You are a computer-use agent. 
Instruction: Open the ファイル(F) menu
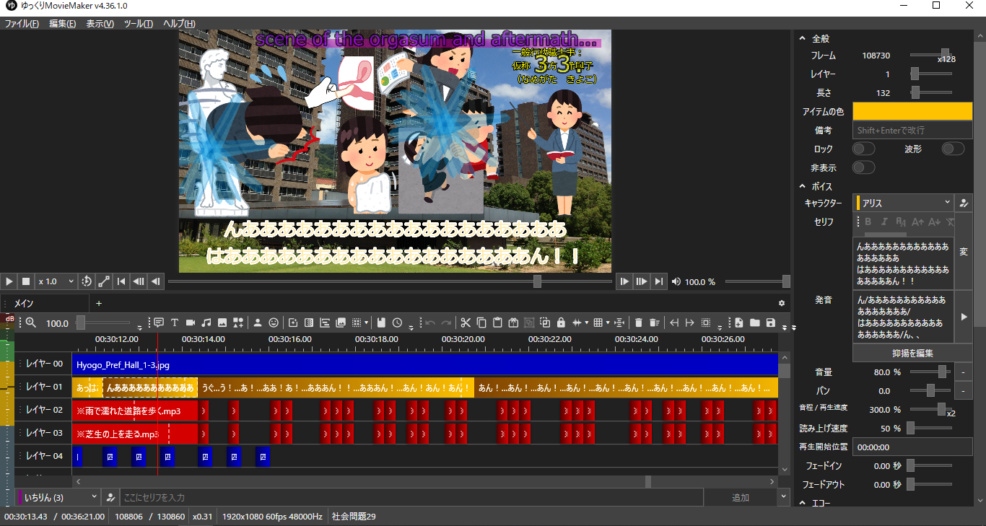point(22,24)
